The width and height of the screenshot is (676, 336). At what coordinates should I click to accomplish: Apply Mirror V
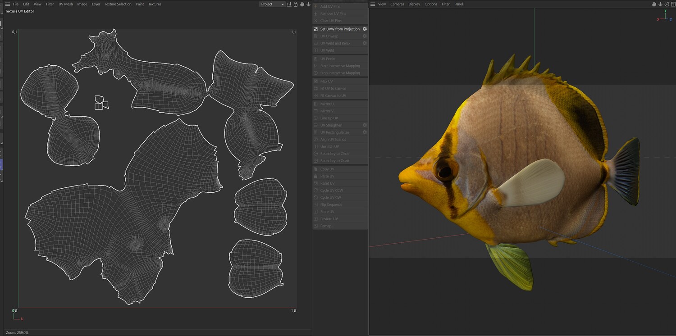point(340,111)
